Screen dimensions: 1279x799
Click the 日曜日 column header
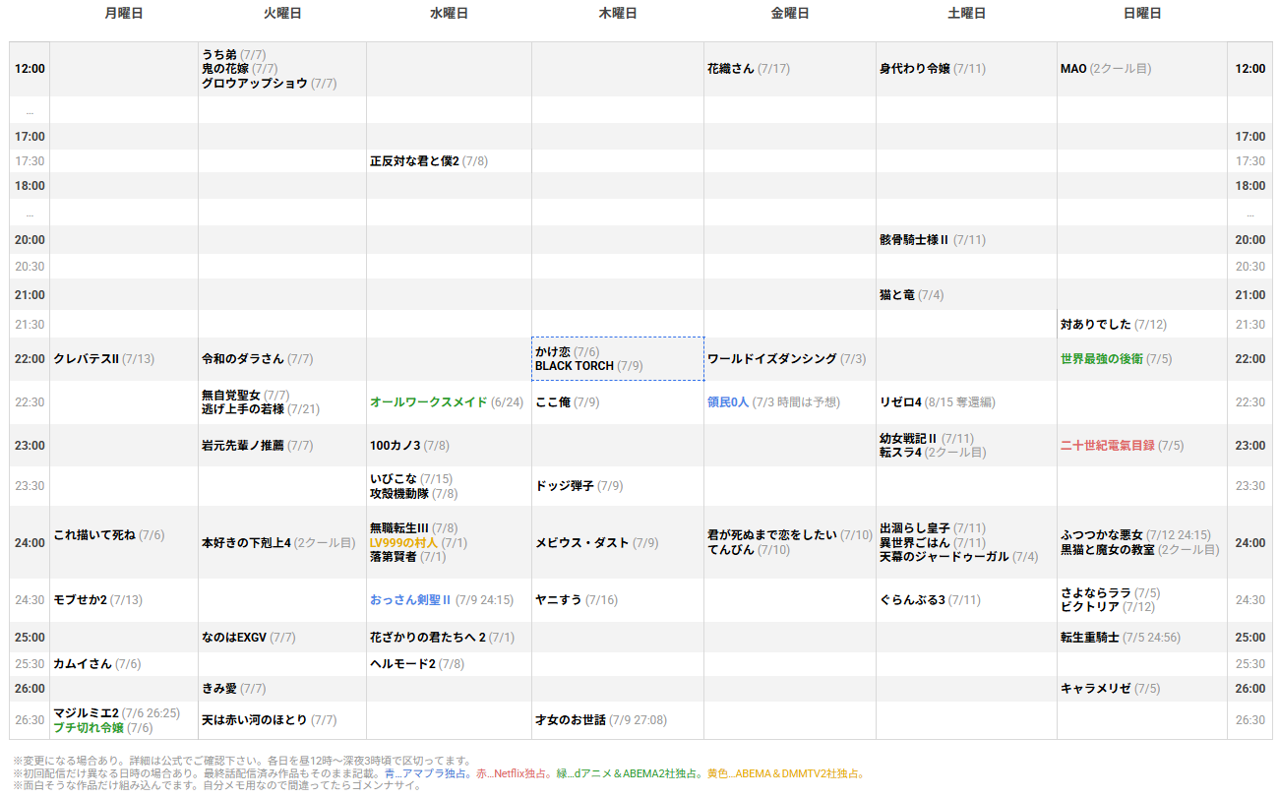click(x=1142, y=14)
